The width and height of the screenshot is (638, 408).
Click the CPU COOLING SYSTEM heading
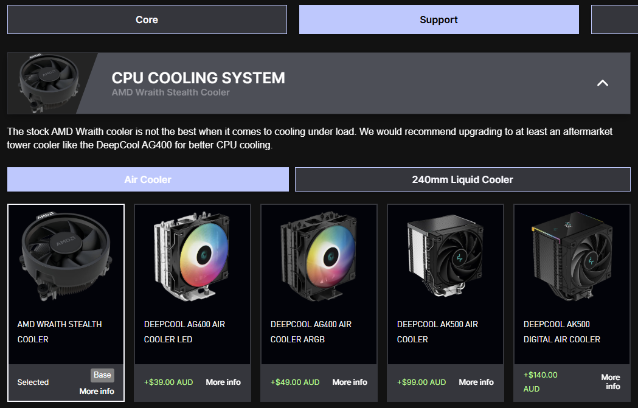coord(198,78)
